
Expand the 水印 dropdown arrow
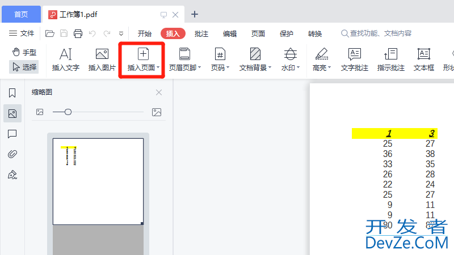coord(299,67)
